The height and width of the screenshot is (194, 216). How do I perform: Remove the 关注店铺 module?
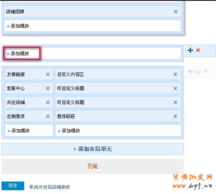pos(48,102)
